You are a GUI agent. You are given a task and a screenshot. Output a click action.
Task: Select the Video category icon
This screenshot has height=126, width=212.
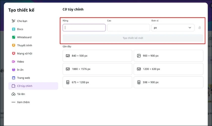click(14, 61)
